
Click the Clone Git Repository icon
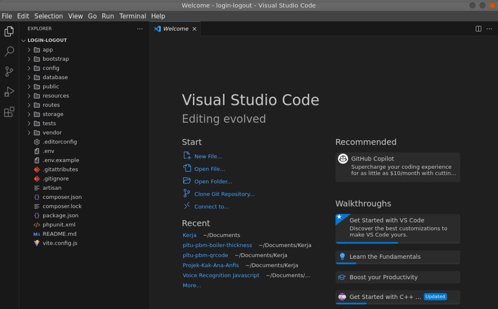tap(187, 193)
